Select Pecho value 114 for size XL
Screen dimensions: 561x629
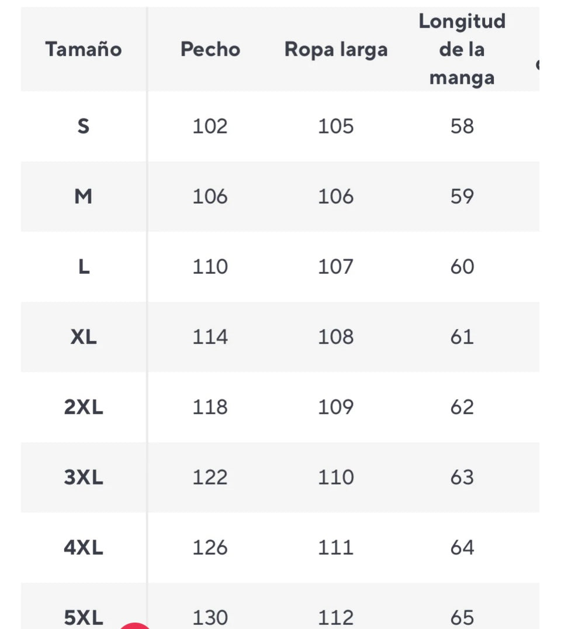[210, 337]
